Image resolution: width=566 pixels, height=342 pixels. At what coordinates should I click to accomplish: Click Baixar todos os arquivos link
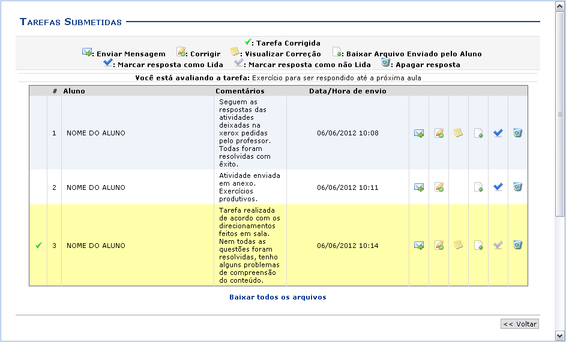tap(278, 297)
